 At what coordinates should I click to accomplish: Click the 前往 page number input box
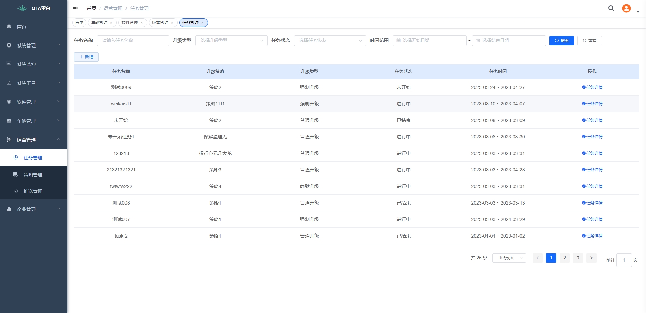[x=624, y=260]
